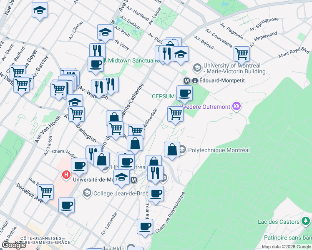Image resolution: width=312 pixels, height=250 pixels.
Task: Open the coffee cup marker next to CEPSUM
Action: [184, 94]
